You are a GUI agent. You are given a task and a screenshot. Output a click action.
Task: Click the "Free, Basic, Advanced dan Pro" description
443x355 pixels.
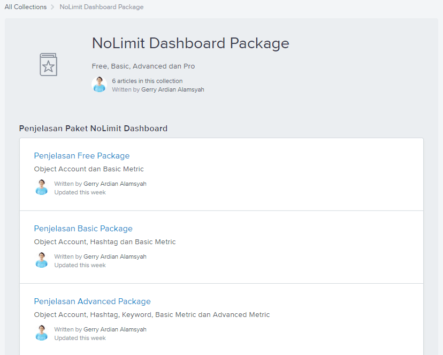tap(143, 66)
